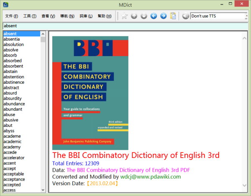251x196 pixels.
Task: Click the Total Entries: 12309 text
Action: pos(76,163)
